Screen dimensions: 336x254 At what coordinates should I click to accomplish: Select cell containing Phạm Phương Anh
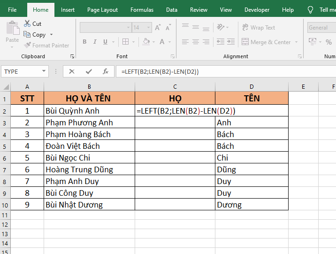point(89,123)
